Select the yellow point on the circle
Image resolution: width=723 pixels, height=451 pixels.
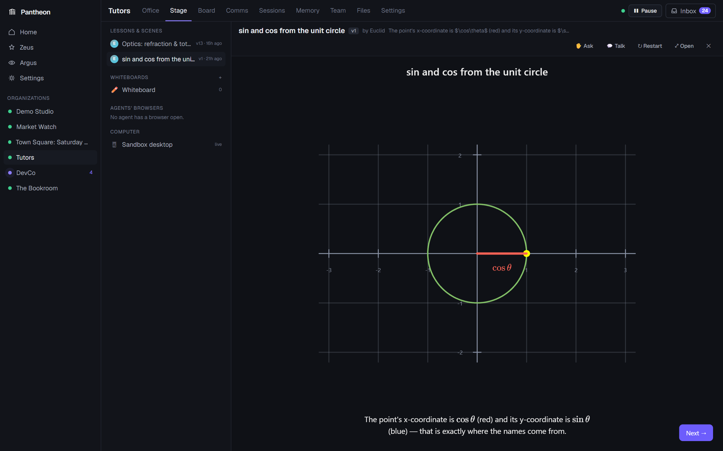(x=526, y=253)
